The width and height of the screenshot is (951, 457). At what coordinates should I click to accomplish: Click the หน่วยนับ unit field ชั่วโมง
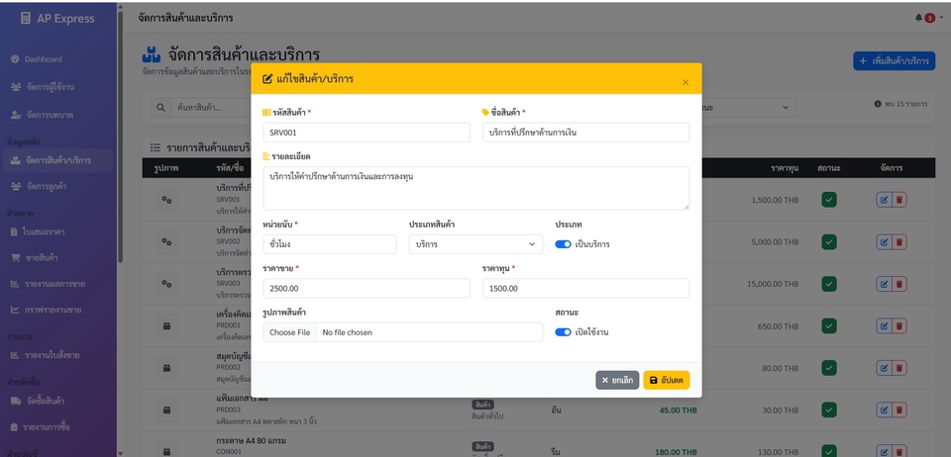(x=329, y=244)
